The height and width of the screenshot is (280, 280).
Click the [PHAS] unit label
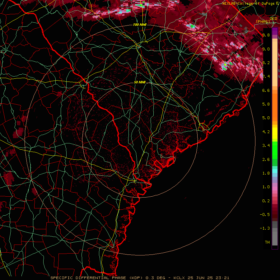[263, 22]
